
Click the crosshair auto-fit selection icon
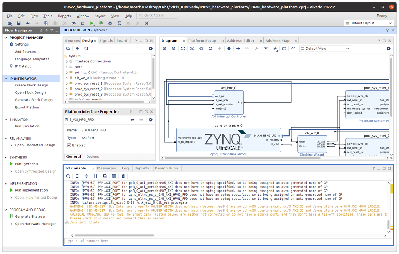(201, 49)
